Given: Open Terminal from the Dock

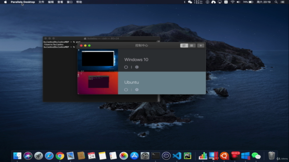Looking at the screenshot, I should coord(155,156).
